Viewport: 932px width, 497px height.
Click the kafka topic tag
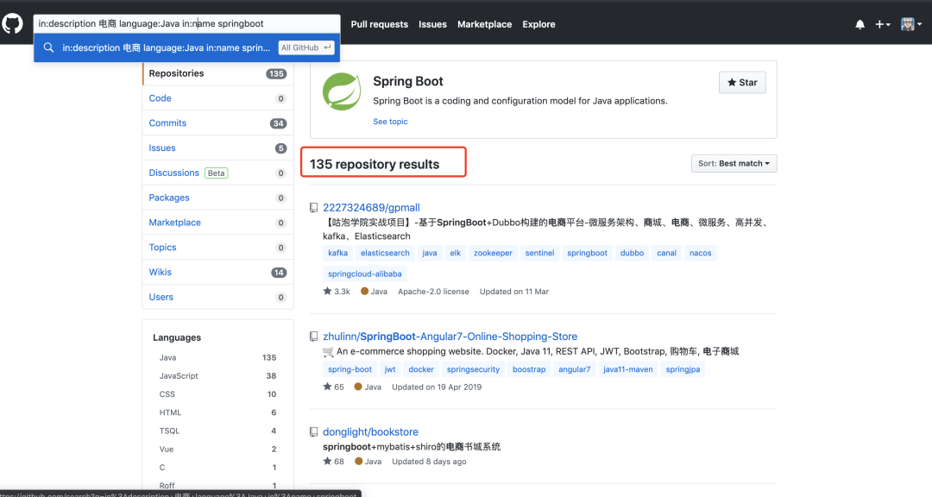click(337, 254)
